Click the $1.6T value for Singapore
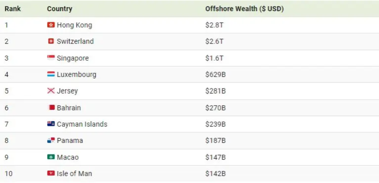379x183 pixels. pyautogui.click(x=214, y=58)
